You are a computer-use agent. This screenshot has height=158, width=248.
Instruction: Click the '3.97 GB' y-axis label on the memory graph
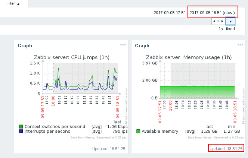point(150,63)
